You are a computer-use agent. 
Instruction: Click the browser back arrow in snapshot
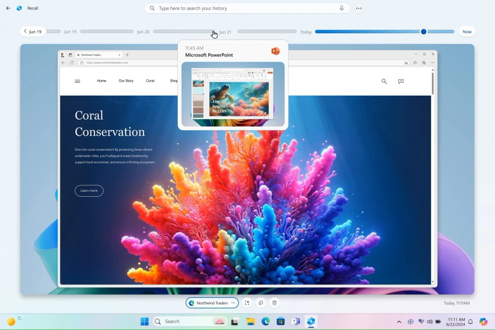[x=63, y=62]
